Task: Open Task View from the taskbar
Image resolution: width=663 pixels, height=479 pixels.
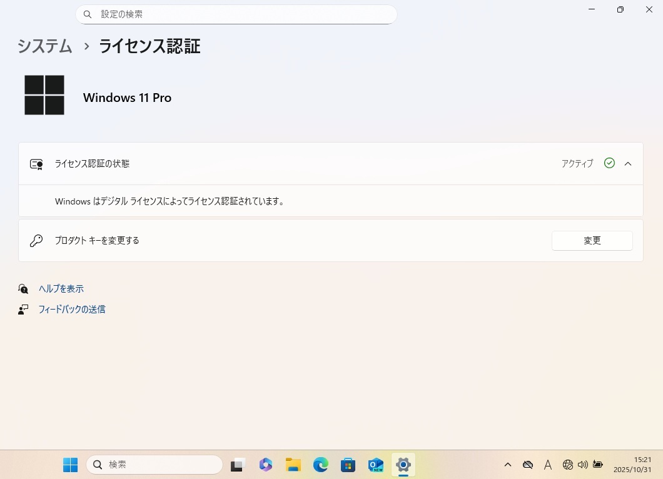Action: [238, 465]
